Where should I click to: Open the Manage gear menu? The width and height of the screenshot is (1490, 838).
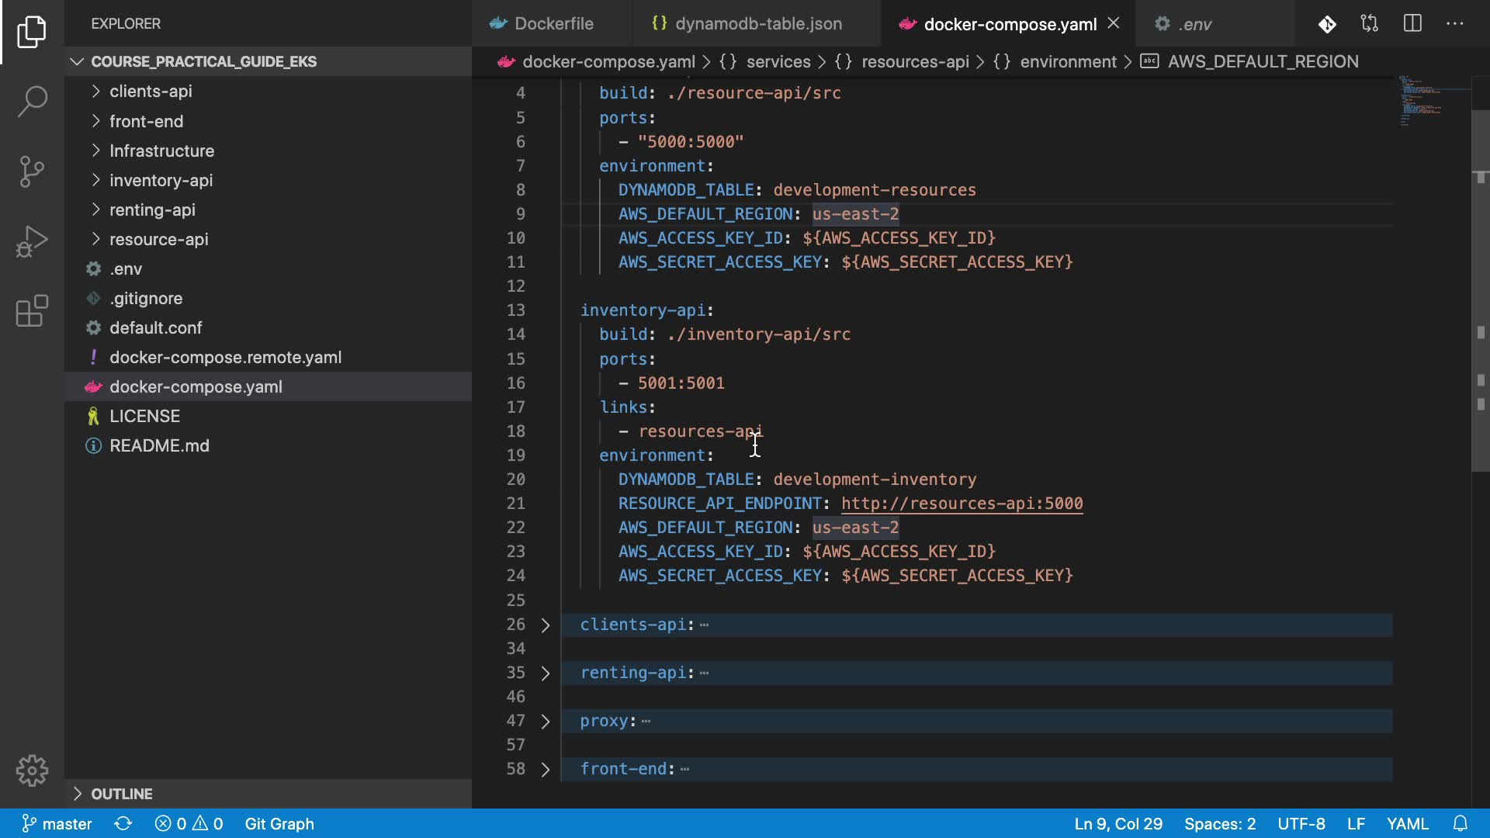pos(32,770)
